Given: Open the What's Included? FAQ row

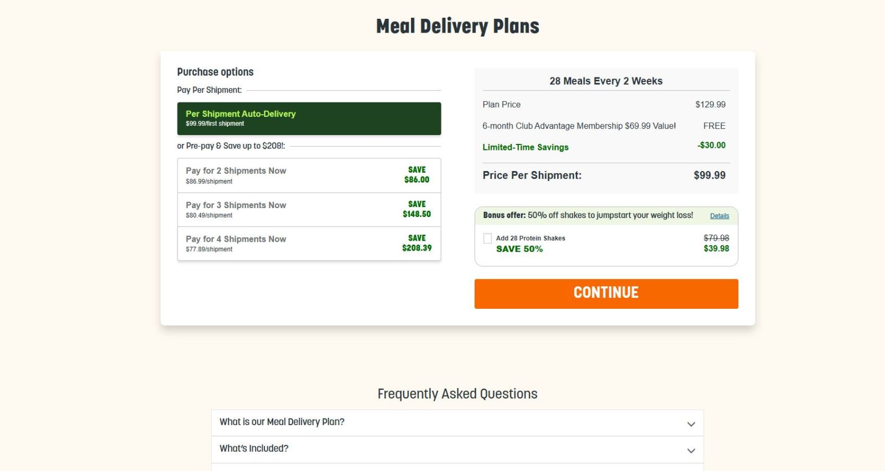Looking at the screenshot, I should tap(457, 449).
